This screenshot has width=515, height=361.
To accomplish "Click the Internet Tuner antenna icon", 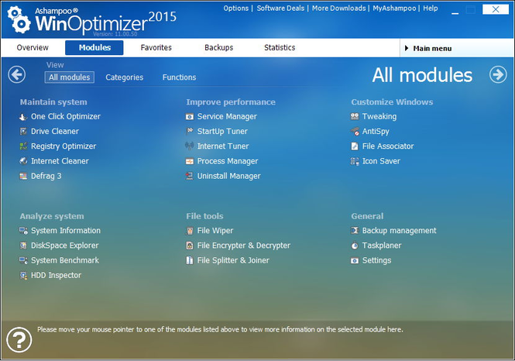I will 190,146.
